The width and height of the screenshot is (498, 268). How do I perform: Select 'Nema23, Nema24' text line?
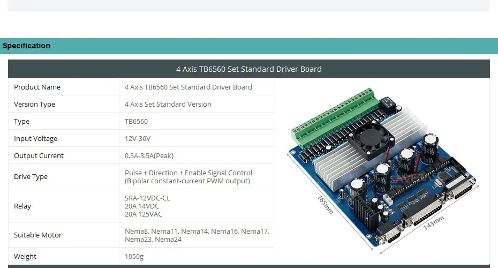[153, 240]
